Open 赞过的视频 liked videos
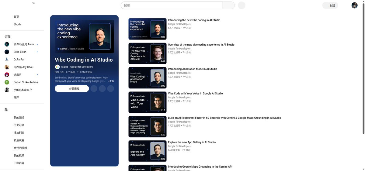This screenshot has height=171, width=365. tap(20, 148)
